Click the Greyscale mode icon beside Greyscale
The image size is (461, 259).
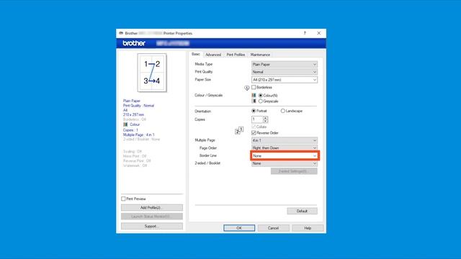[254, 101]
